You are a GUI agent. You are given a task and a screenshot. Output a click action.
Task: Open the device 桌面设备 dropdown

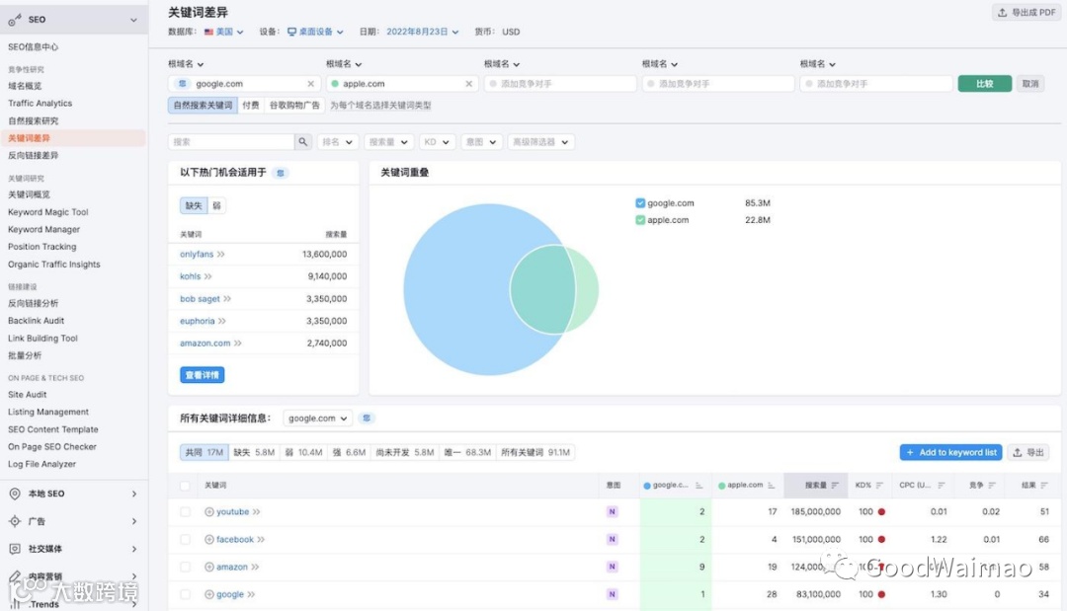click(315, 32)
